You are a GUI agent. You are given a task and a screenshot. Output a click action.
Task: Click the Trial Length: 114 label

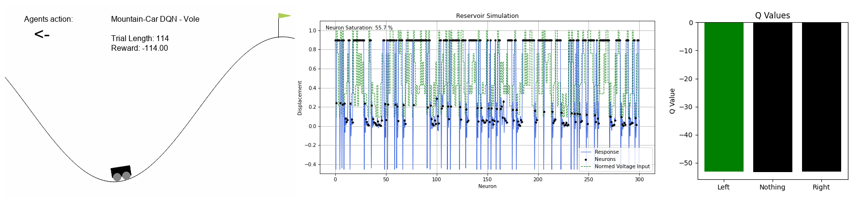(140, 38)
